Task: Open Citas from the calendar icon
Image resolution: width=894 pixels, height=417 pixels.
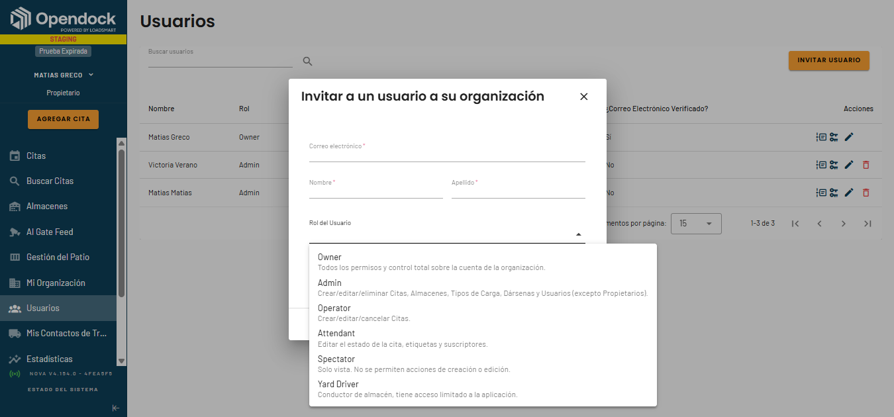Action: coord(15,156)
